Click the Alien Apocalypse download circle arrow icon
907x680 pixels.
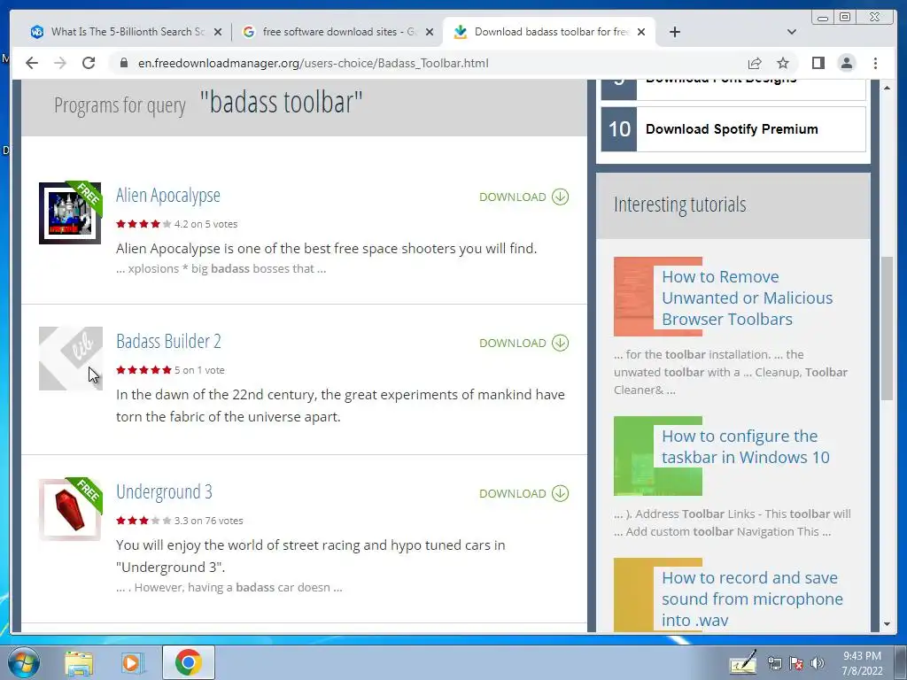[560, 197]
